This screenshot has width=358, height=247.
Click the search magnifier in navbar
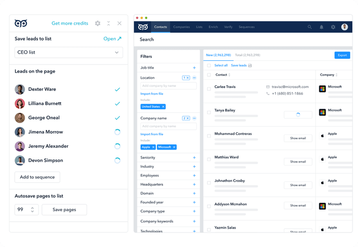pyautogui.click(x=309, y=27)
